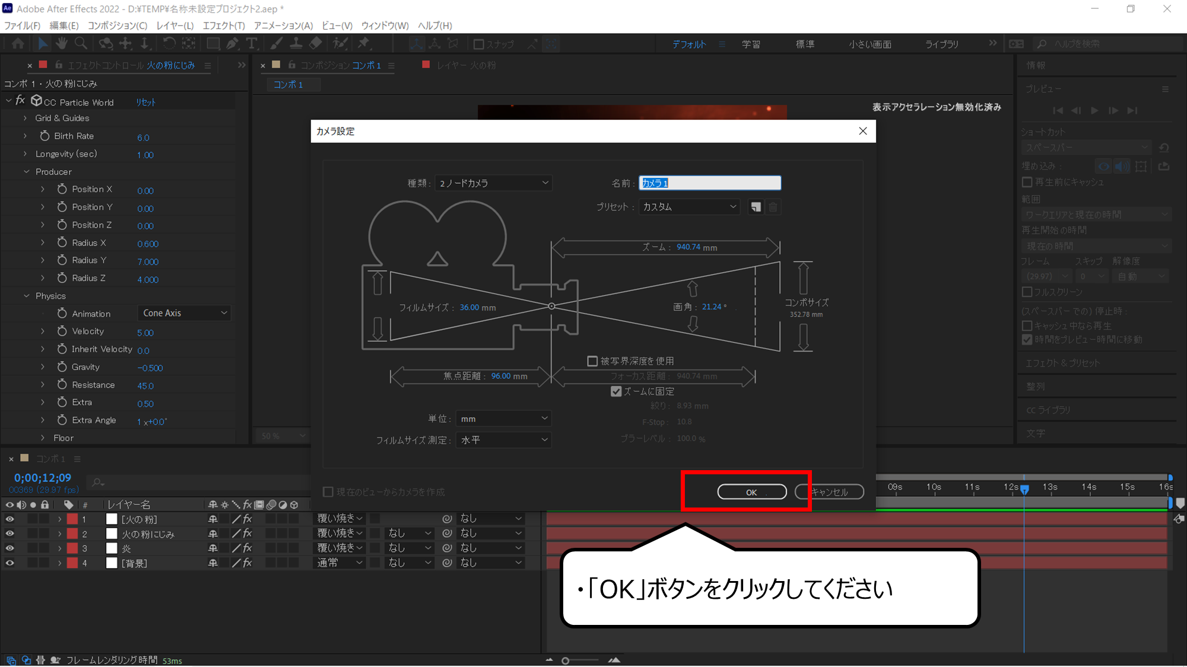This screenshot has width=1187, height=667.
Task: Select the Eraser tool
Action: tap(316, 43)
